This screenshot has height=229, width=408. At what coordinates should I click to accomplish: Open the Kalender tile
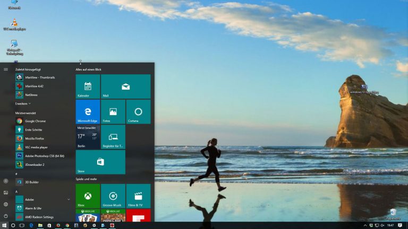(x=88, y=86)
